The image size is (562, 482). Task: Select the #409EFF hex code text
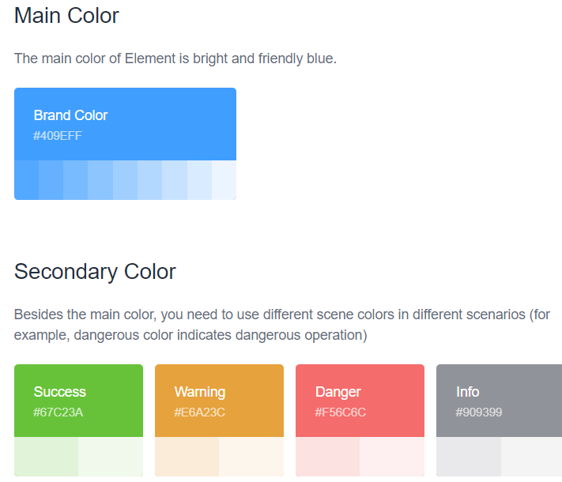pyautogui.click(x=58, y=136)
